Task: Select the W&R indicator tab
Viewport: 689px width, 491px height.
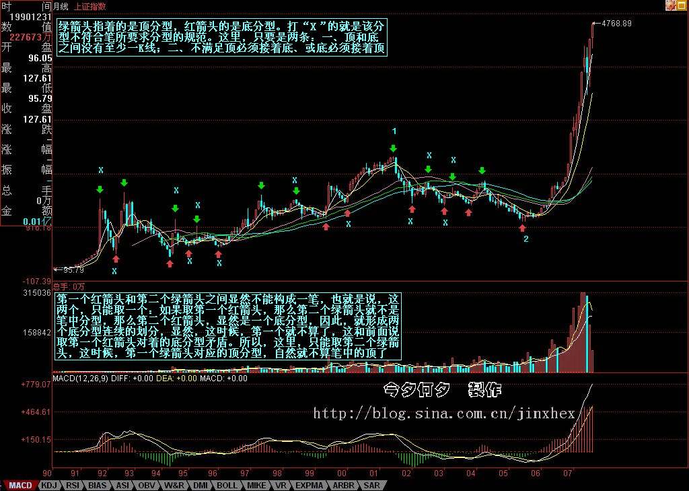Action: click(x=174, y=485)
